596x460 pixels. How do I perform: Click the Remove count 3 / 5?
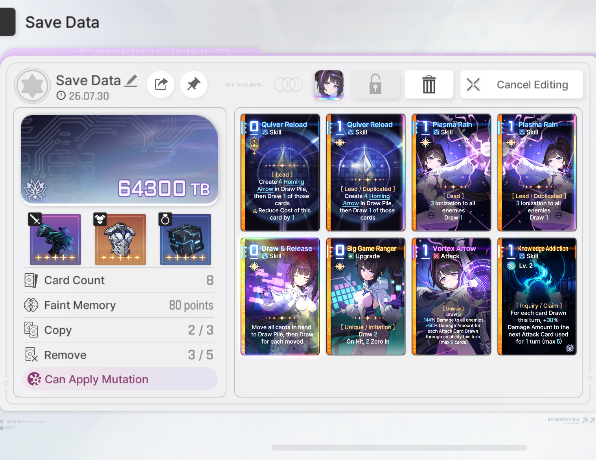(201, 355)
